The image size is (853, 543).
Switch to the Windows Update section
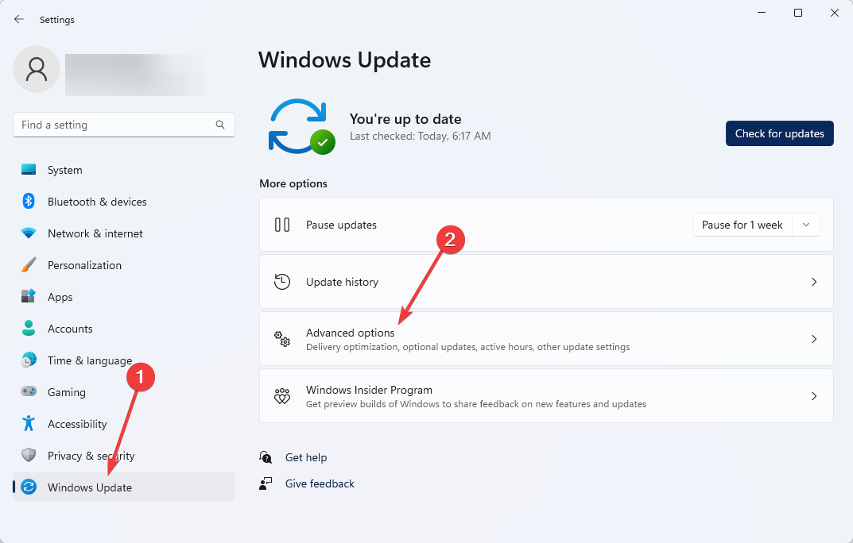coord(87,487)
